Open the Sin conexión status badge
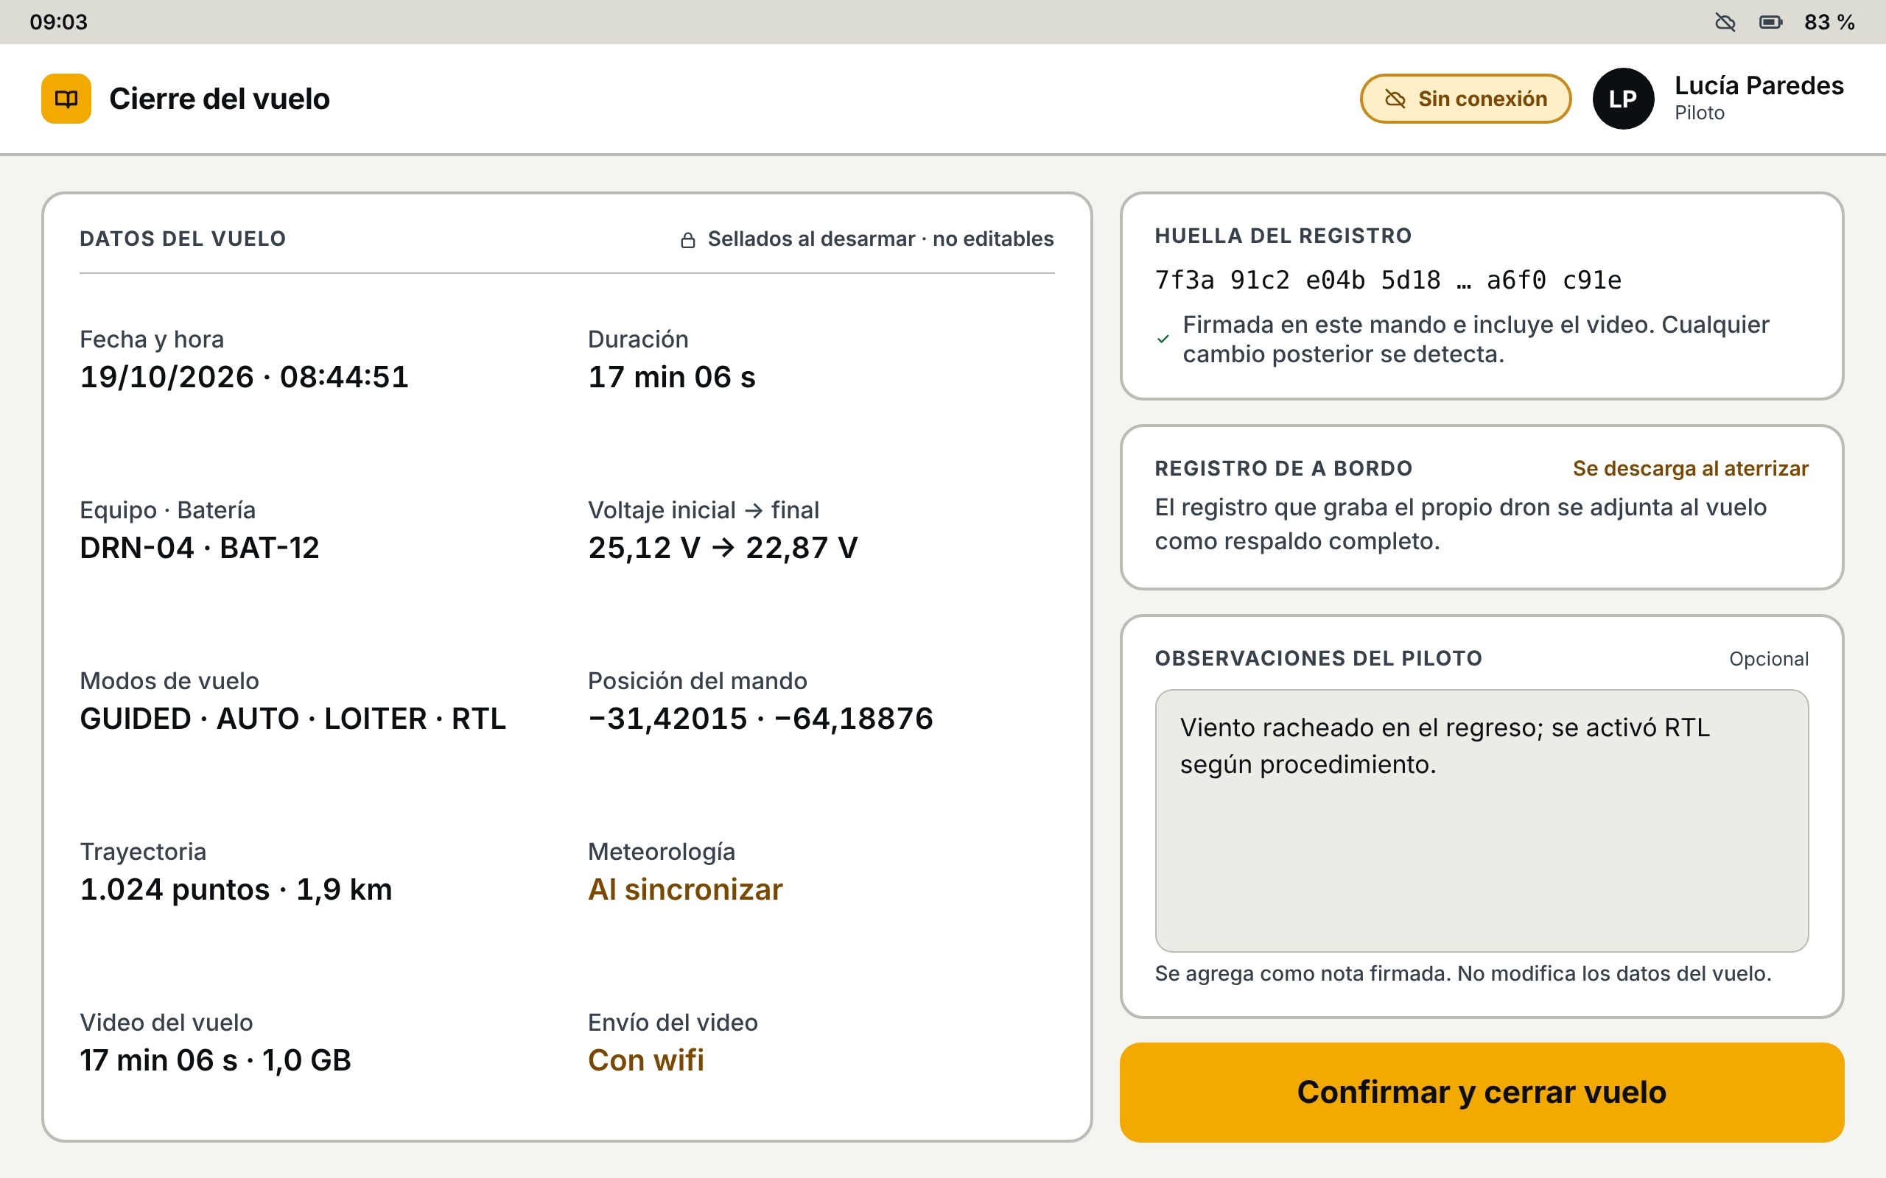 (1465, 99)
